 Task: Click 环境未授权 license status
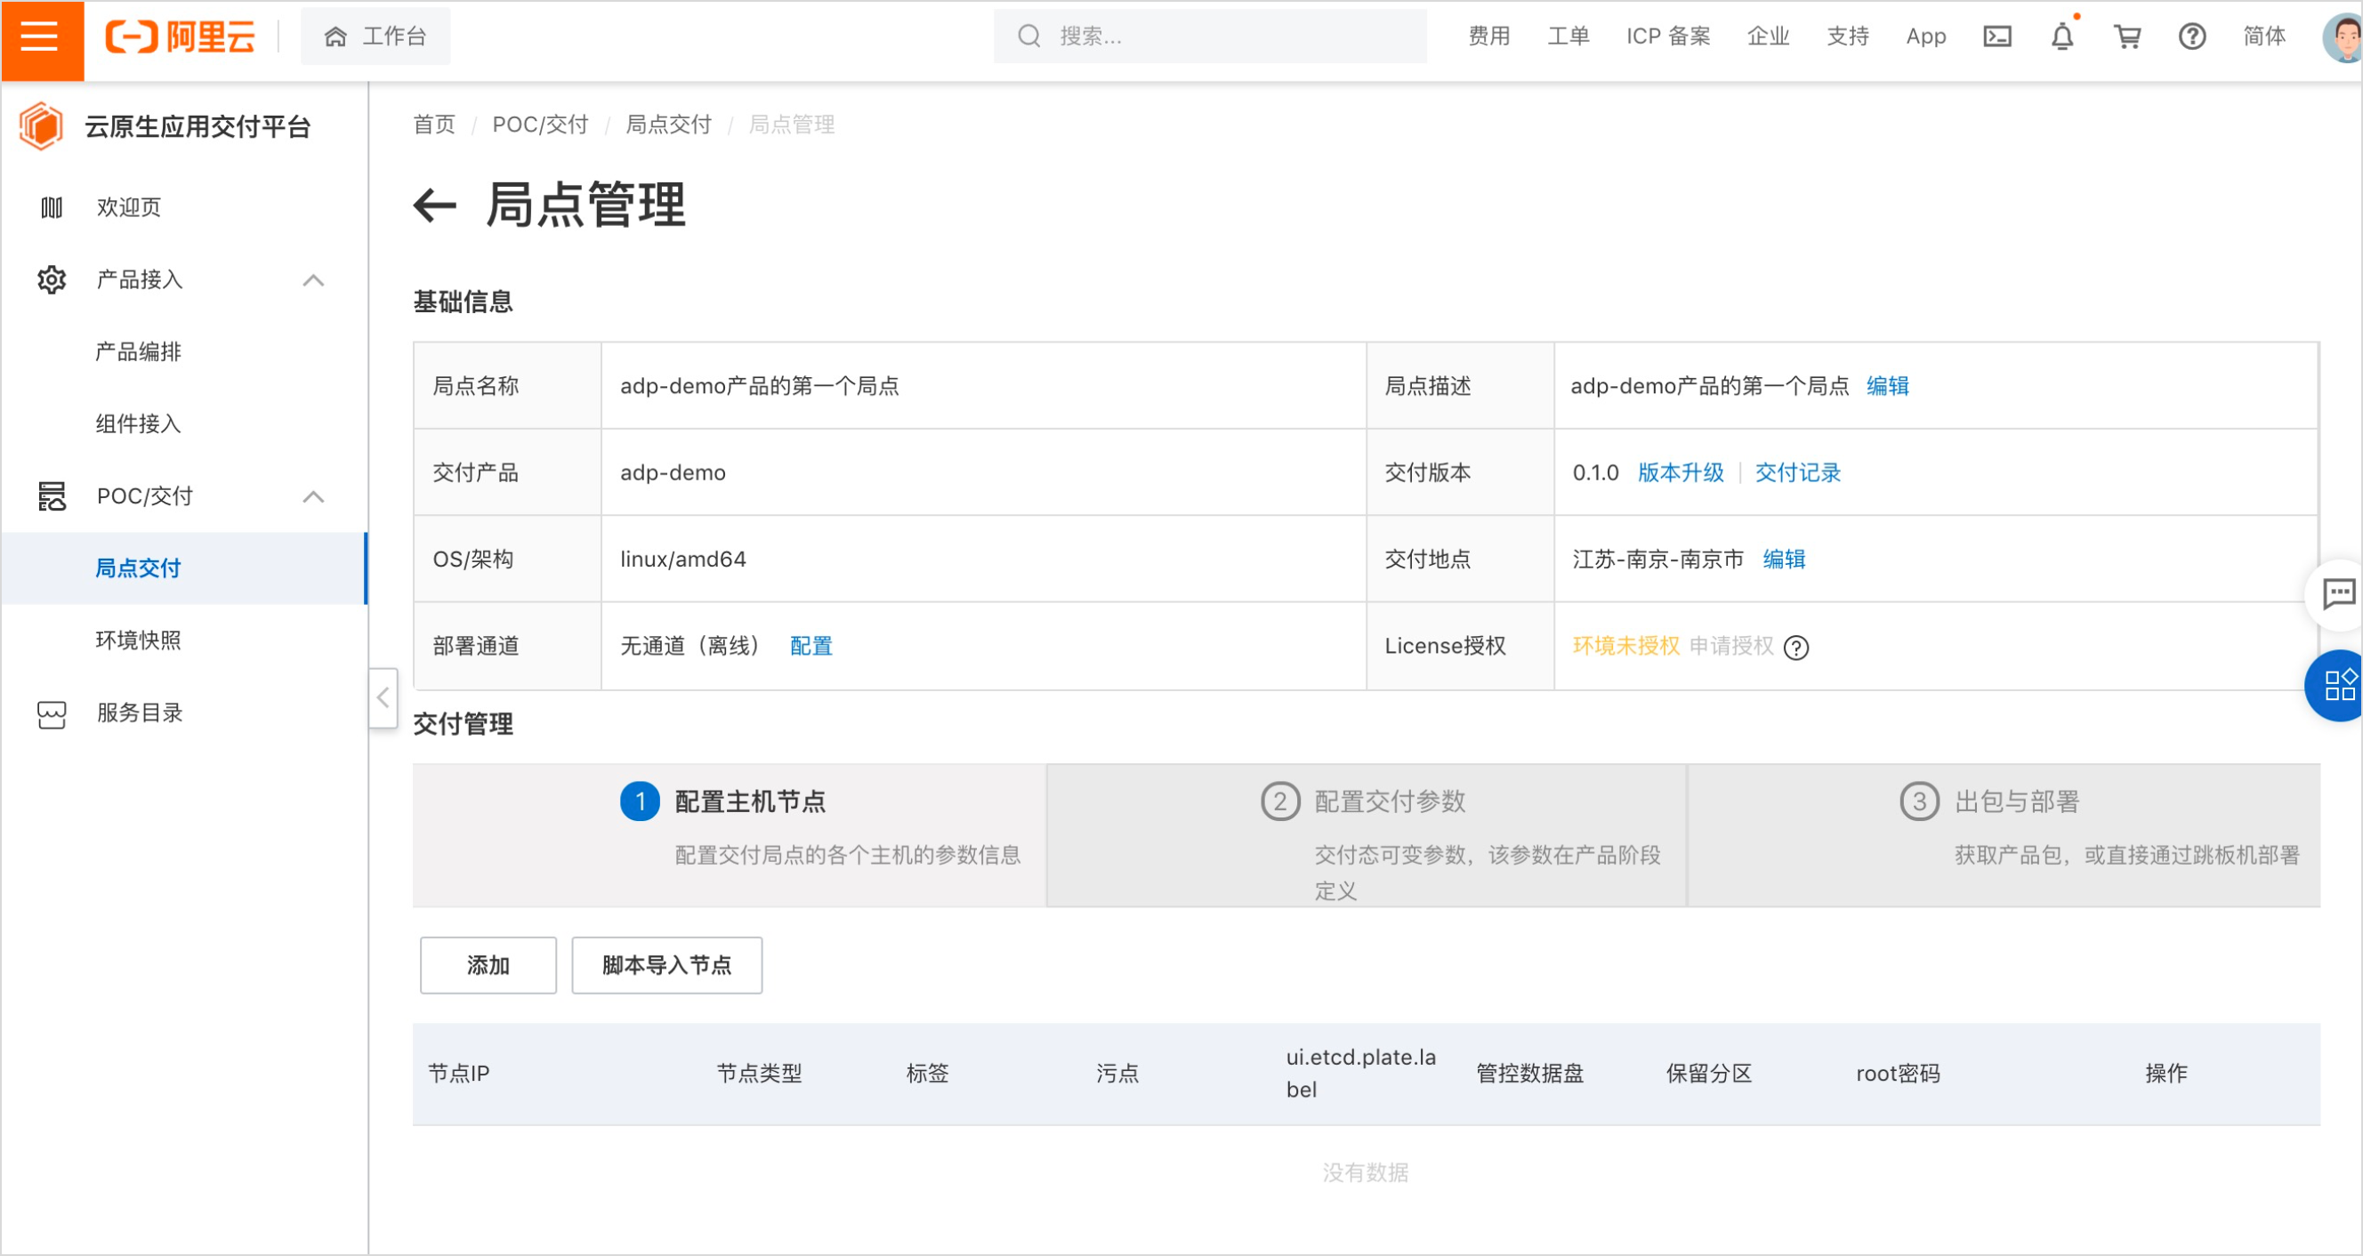(1626, 647)
